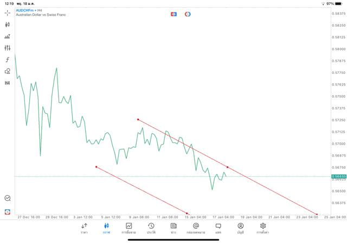
Task: Open the กล่องจดหมาย (Mailbox) tab
Action: (196, 228)
